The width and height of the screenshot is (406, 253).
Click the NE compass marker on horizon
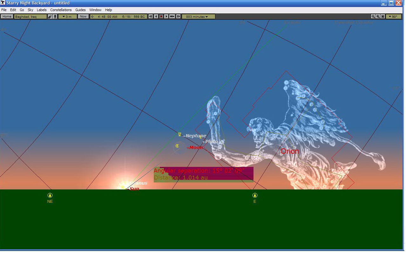(x=50, y=195)
